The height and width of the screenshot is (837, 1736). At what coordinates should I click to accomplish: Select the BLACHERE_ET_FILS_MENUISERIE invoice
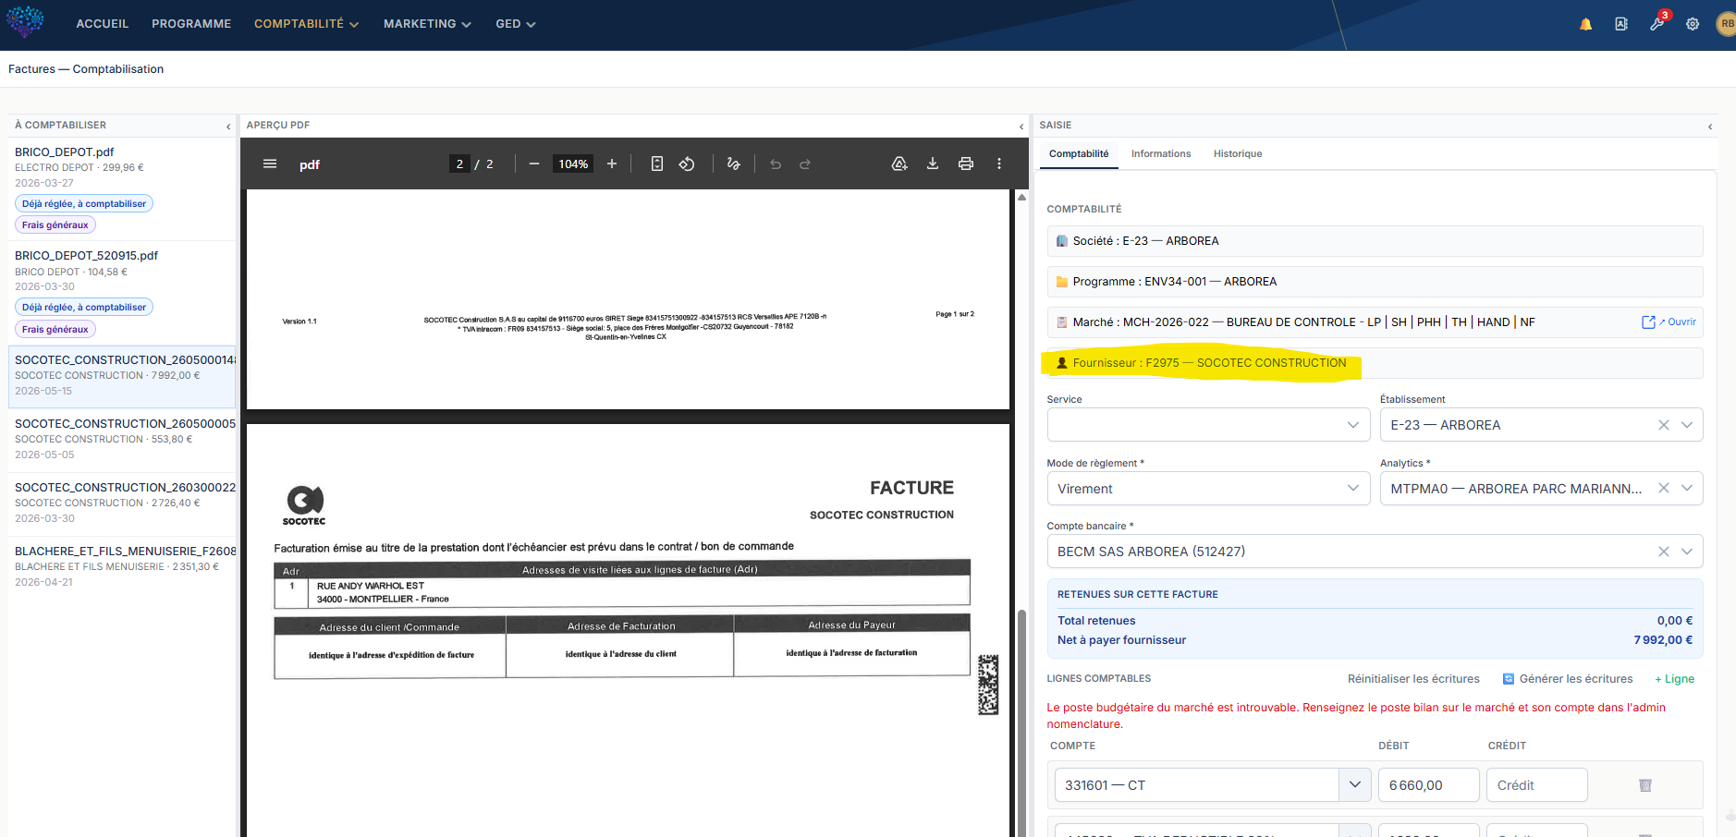point(122,567)
